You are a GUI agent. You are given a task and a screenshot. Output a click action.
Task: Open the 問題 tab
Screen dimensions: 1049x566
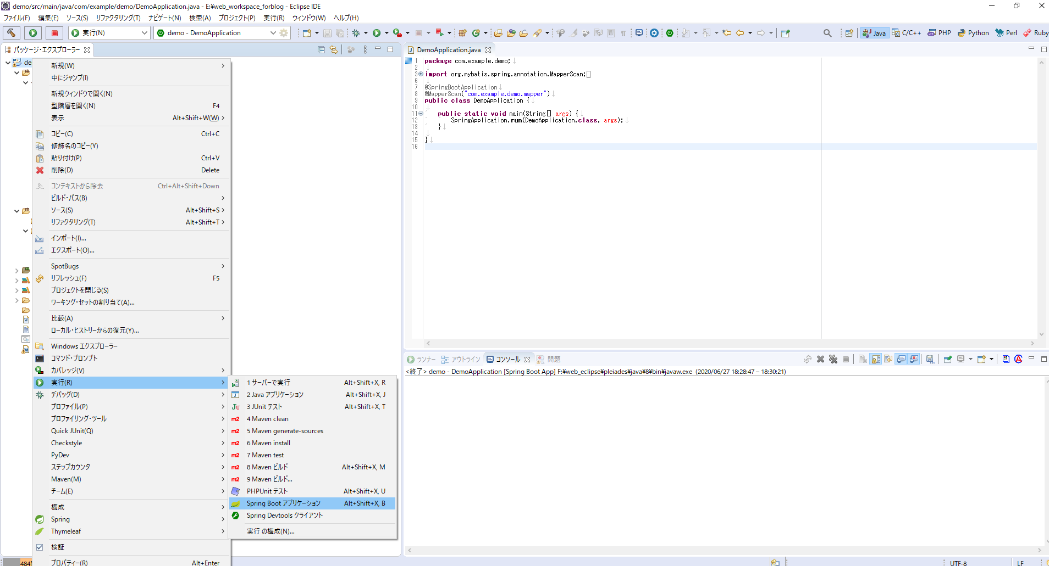549,360
